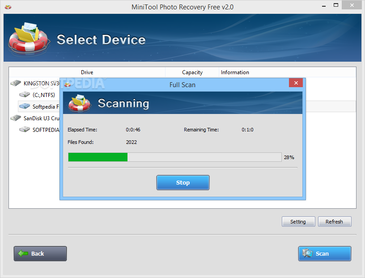Click the KINGSTON drive row text
365x278 pixels.
(42, 83)
